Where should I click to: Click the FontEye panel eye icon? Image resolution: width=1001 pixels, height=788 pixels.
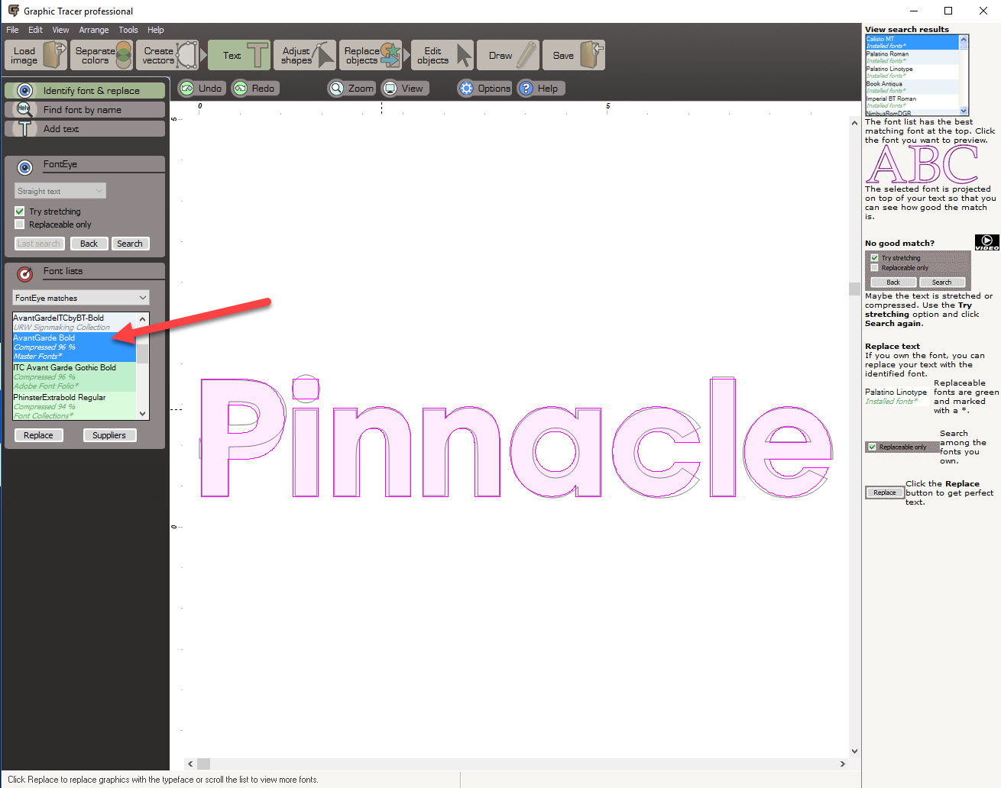pyautogui.click(x=24, y=167)
